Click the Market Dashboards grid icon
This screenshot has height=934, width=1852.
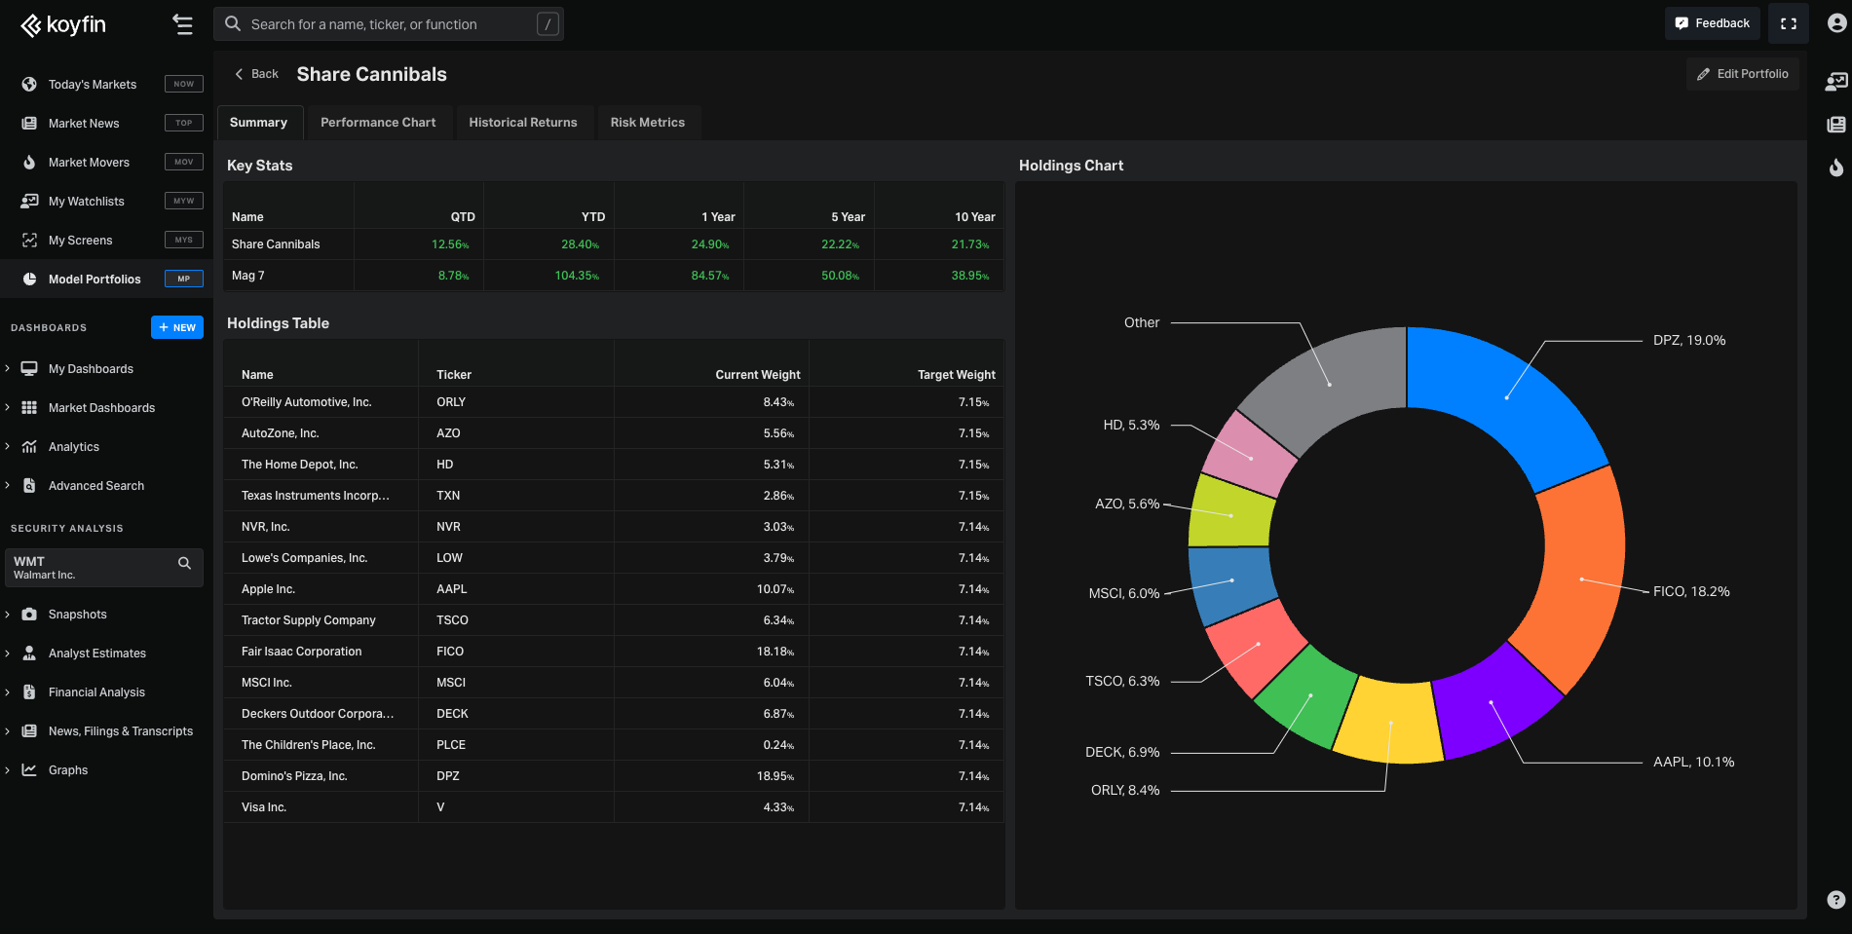pyautogui.click(x=29, y=408)
